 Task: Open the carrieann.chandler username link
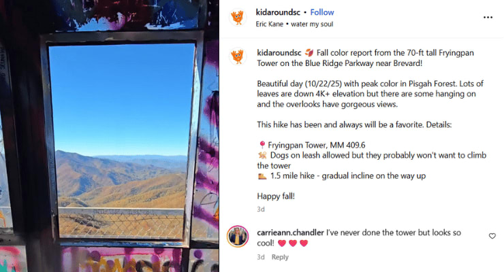point(290,233)
